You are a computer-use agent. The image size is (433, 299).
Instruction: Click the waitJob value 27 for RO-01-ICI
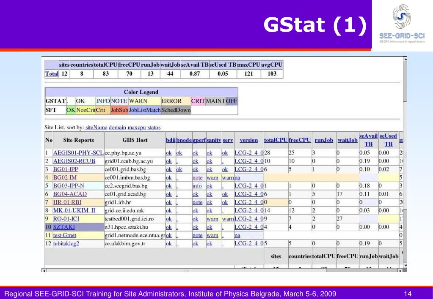pos(339,219)
